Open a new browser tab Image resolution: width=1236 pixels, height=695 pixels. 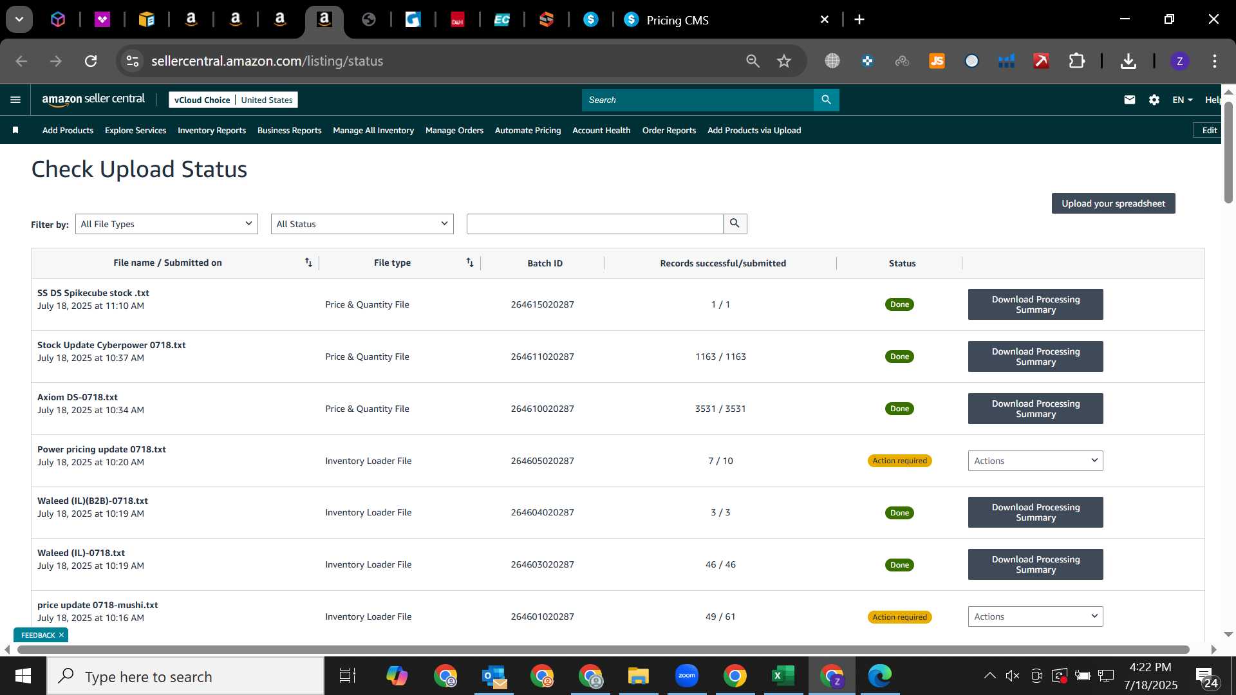coord(859,20)
